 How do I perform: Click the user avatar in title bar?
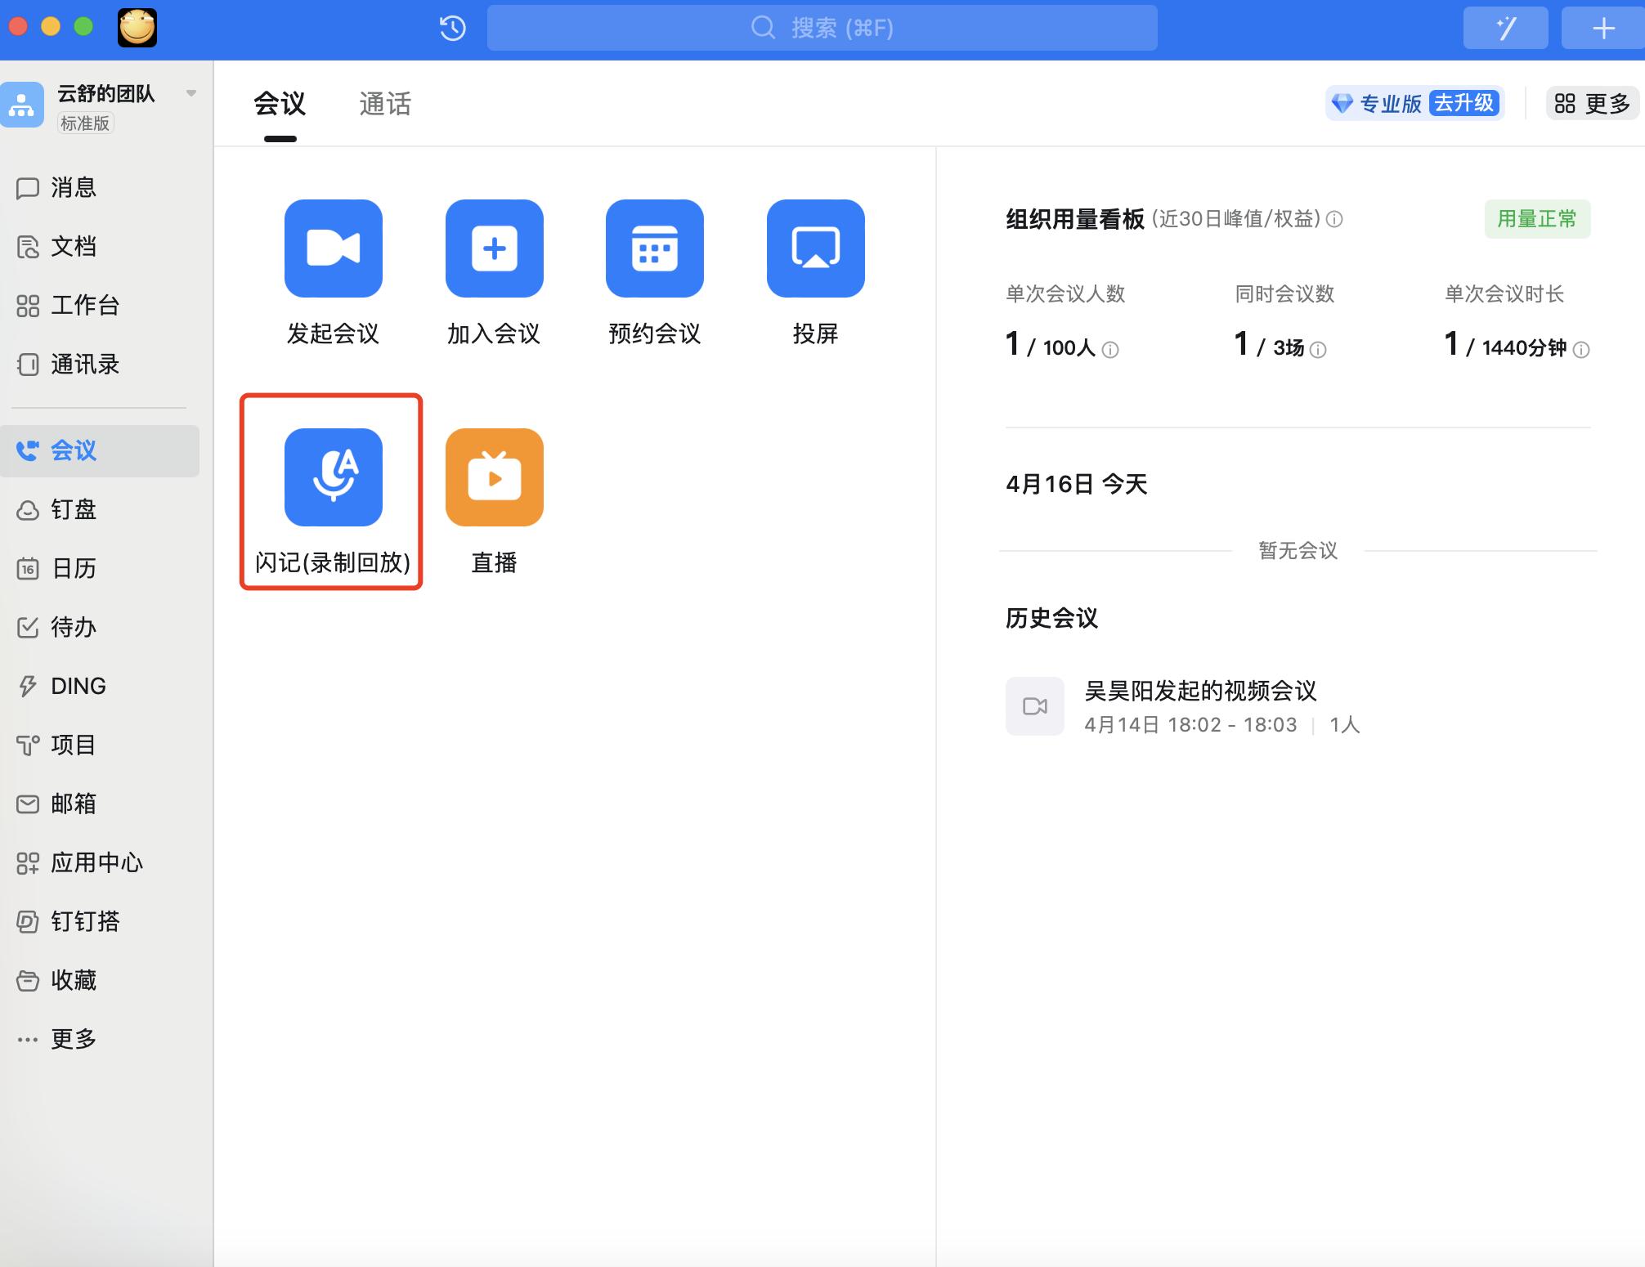[137, 28]
